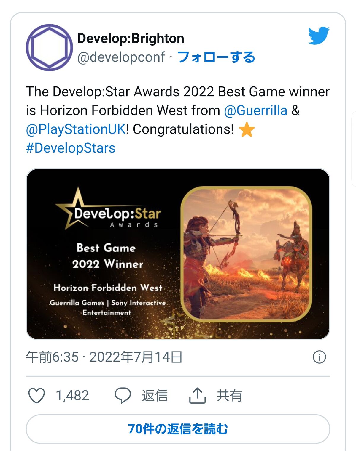Open the @Guerrilla mention link
Viewport: 356px width, 451px height.
(x=255, y=110)
